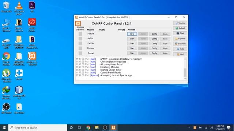Select the New folder desktop icon
Screen dimensions: 234x131
pos(19,108)
